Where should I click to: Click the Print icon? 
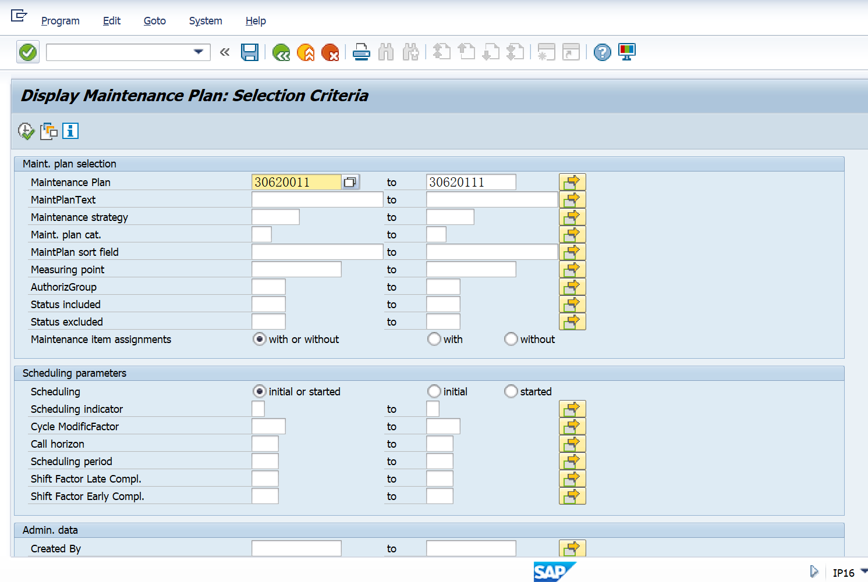[x=362, y=52]
